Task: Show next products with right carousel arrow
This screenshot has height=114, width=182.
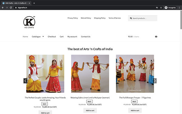Action: pos(155,81)
